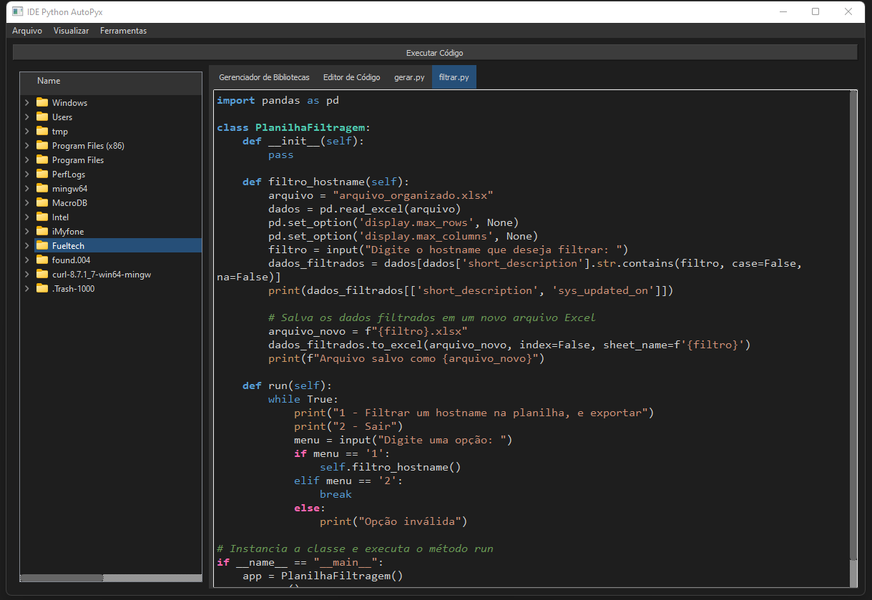Viewport: 872px width, 600px height.
Task: Click the "app = PlanilhaFiltragem()" line
Action: [323, 576]
